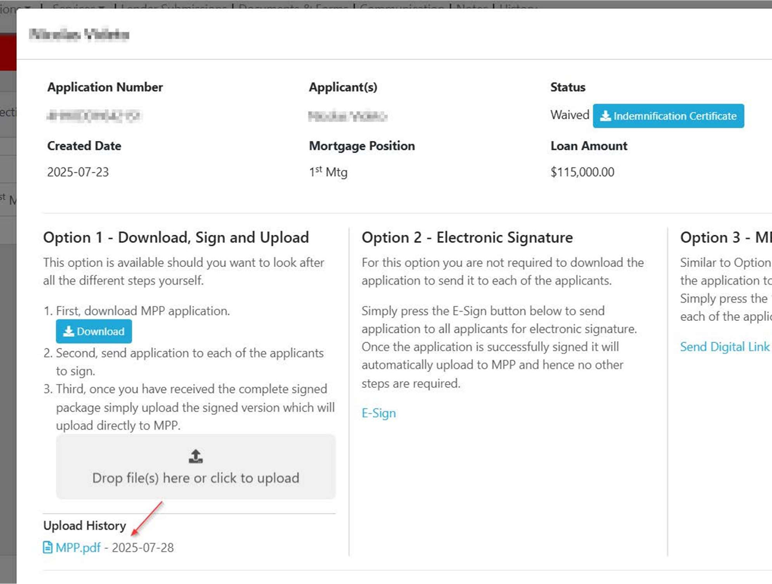The width and height of the screenshot is (772, 584).
Task: Click the Upload History section label
Action: (x=84, y=526)
